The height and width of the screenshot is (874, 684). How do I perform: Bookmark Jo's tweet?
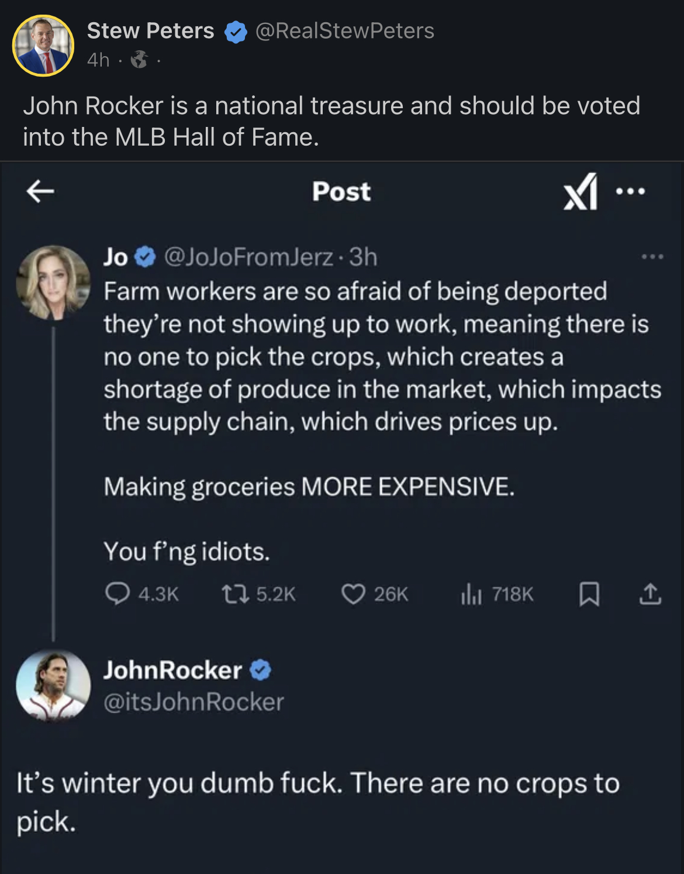point(589,594)
